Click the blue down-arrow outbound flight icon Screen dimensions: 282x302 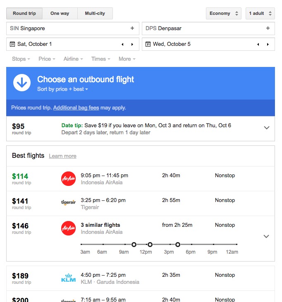click(x=22, y=83)
